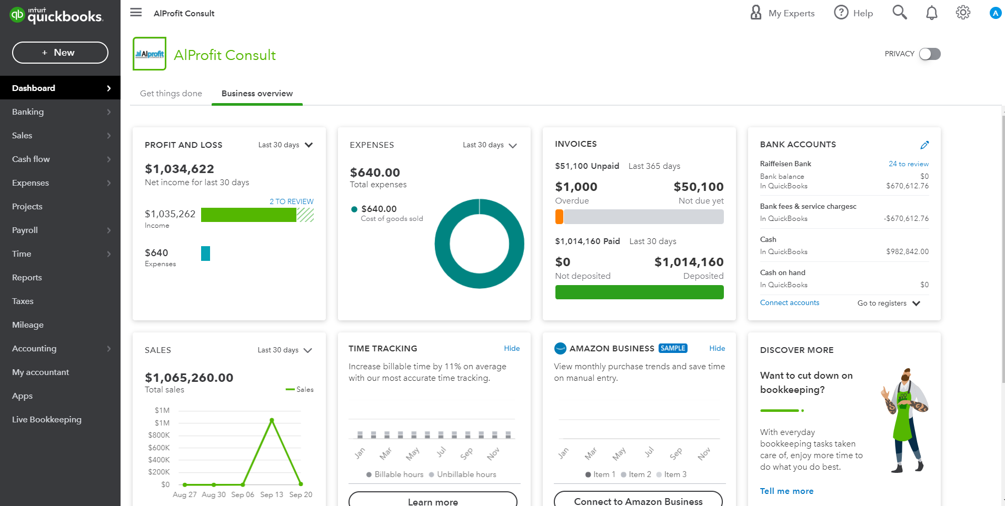Click the user profile avatar
Screen dimensions: 1005x506
tap(994, 13)
